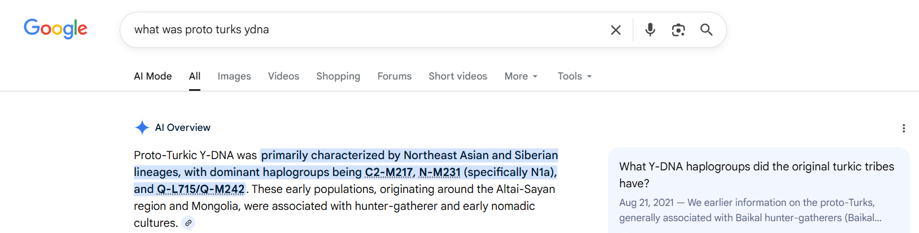919x233 pixels.
Task: Open the AI Overview three-dot menu
Action: 903,128
